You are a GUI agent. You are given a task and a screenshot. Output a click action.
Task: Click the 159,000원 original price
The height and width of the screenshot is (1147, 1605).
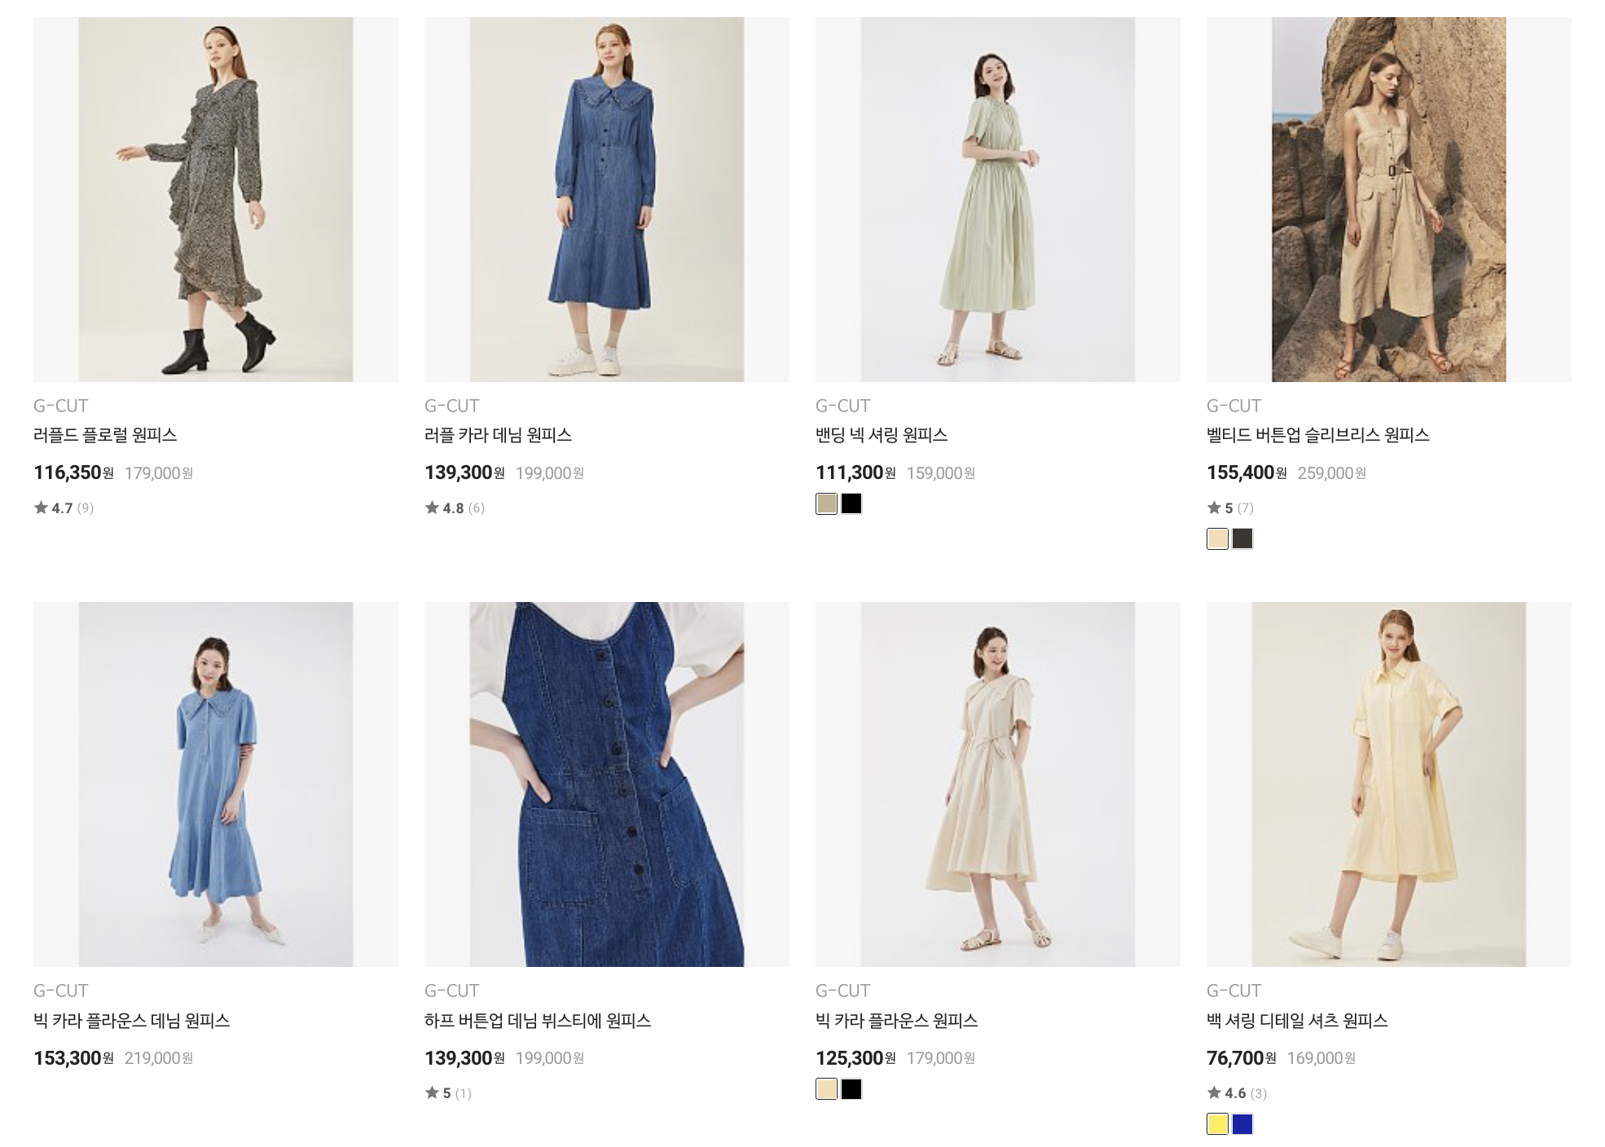941,472
